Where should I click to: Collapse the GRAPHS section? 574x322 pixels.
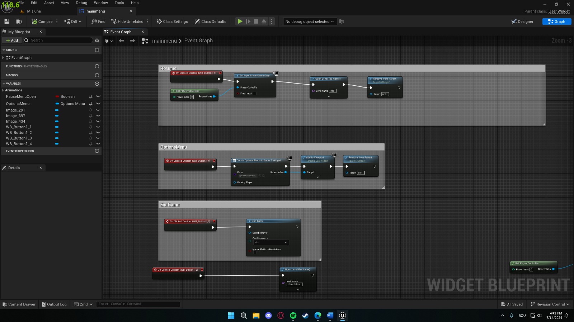pos(4,50)
